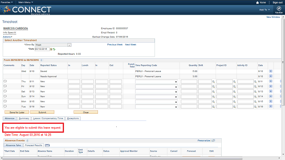Open Time Reporting Code dropdown for Mon 8/15
Image resolution: width=285 pixels, height=160 pixels.
[x=176, y=102]
